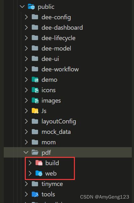The image size is (134, 203).
Task: Click the yellow Js folder icon
Action: (35, 111)
